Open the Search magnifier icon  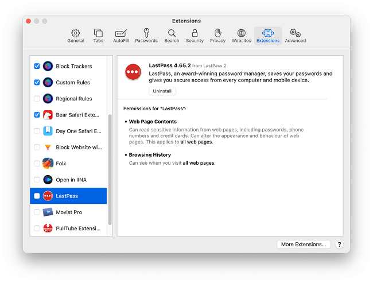click(172, 33)
